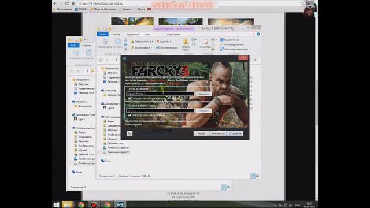Select Local Disk C in front Explorer tree
370x208 pixels.
116,148
